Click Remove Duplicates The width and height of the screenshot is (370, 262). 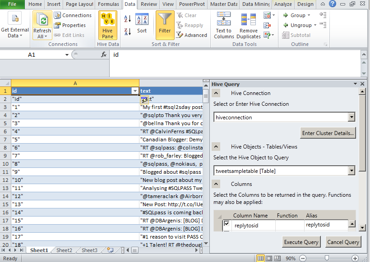tap(249, 25)
